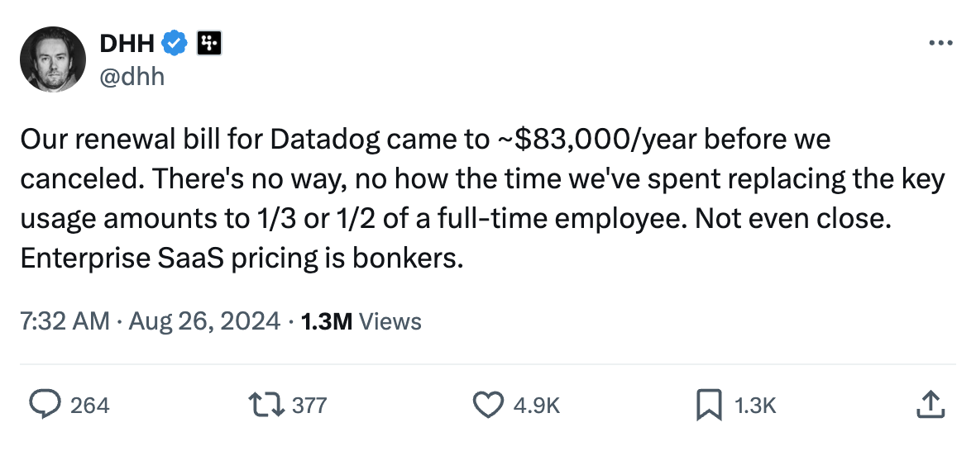Image resolution: width=976 pixels, height=451 pixels.
Task: Click the 264 replies count
Action: click(89, 406)
